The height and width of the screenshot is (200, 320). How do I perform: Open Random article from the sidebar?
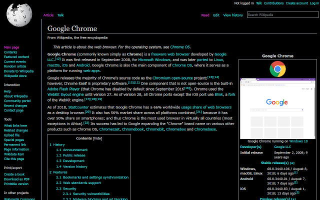tap(15, 66)
